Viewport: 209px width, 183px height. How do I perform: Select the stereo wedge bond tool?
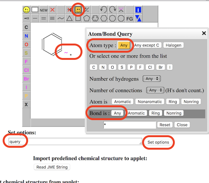pyautogui.click(x=26, y=18)
